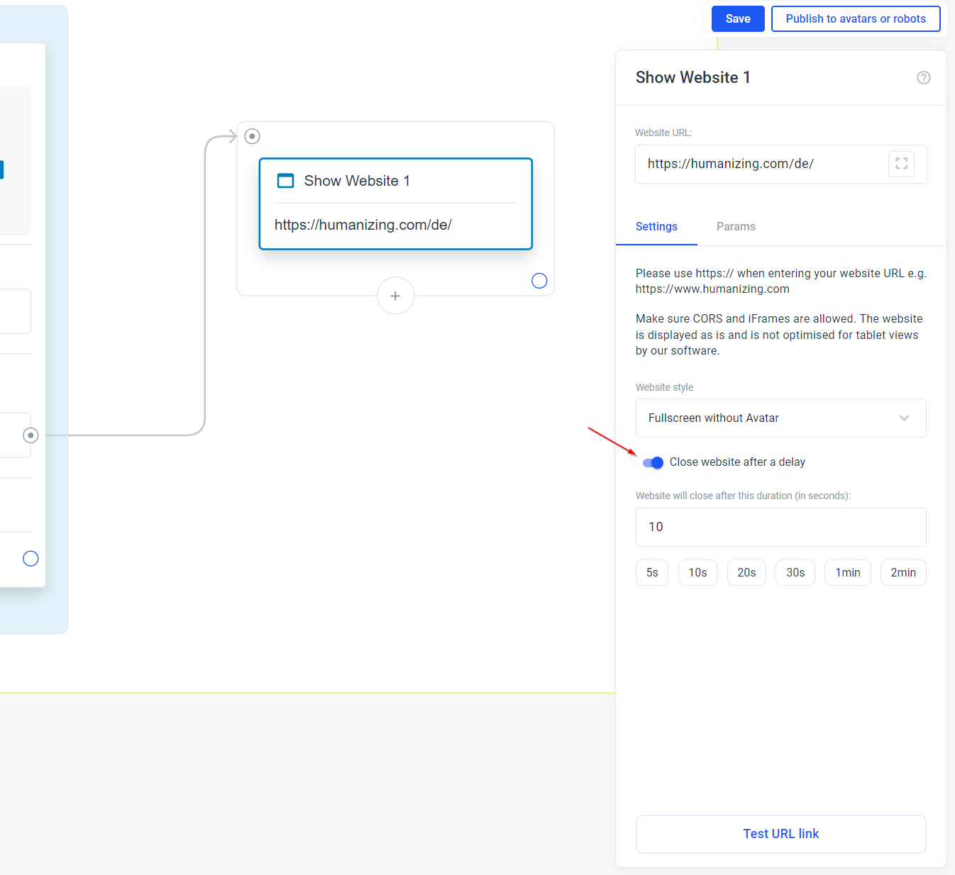955x875 pixels.
Task: Toggle Close website after a delay
Action: point(653,462)
